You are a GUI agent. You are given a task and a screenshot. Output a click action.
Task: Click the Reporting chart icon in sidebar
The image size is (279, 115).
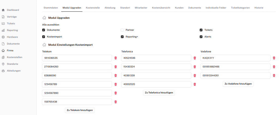coord(3,30)
